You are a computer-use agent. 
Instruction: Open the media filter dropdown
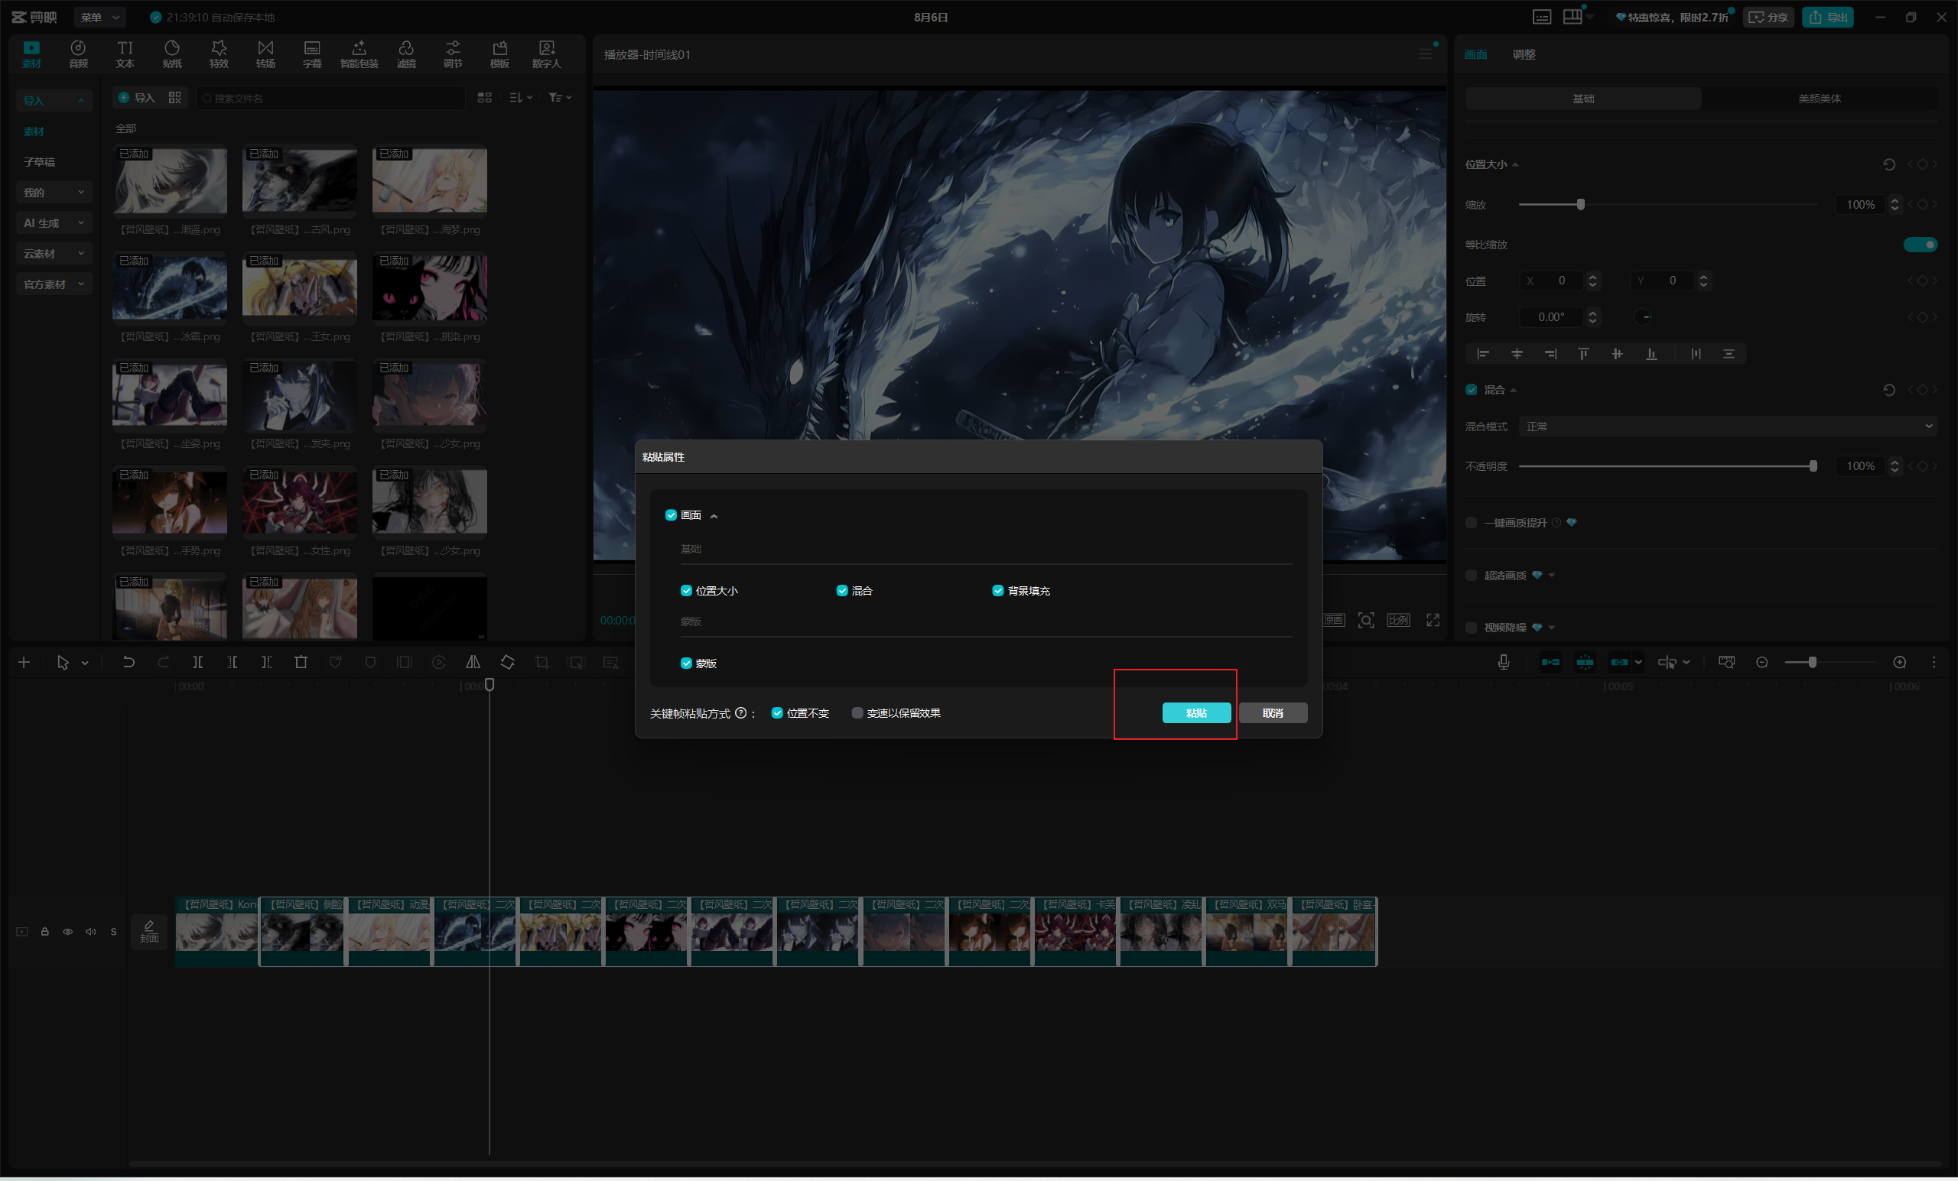coord(560,98)
